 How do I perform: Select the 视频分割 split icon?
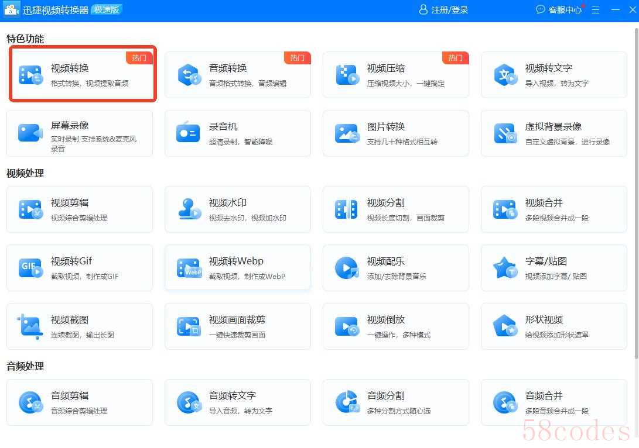tap(346, 209)
